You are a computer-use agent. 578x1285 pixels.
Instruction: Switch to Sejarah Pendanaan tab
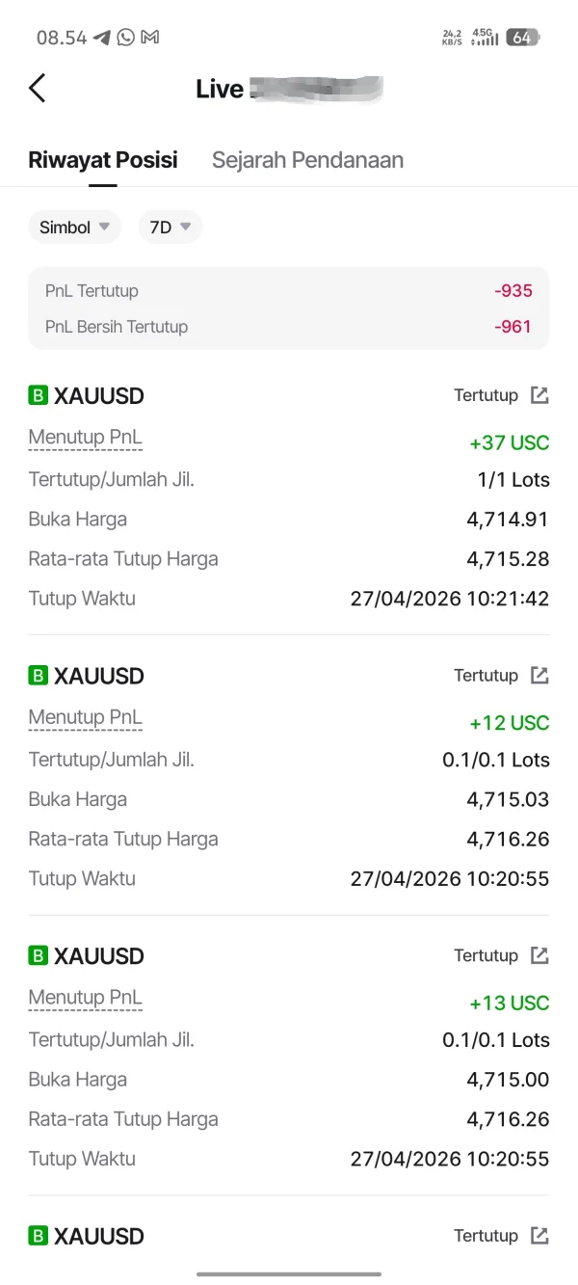pos(307,160)
